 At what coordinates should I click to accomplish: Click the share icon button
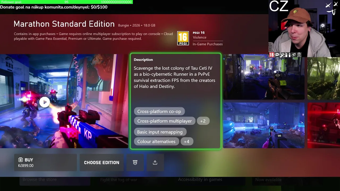[x=155, y=163]
